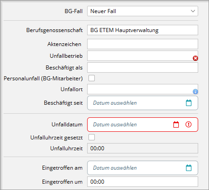Click the Beschäftigt als input field
Viewport: 209px width, 190px height.
click(143, 68)
